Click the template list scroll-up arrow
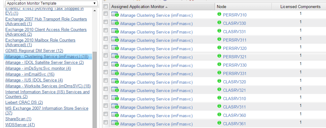 click(x=95, y=11)
